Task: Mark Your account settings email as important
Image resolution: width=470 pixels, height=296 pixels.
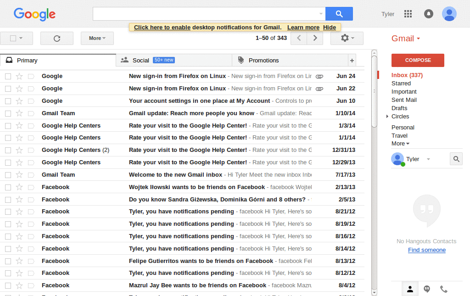Action: click(31, 101)
